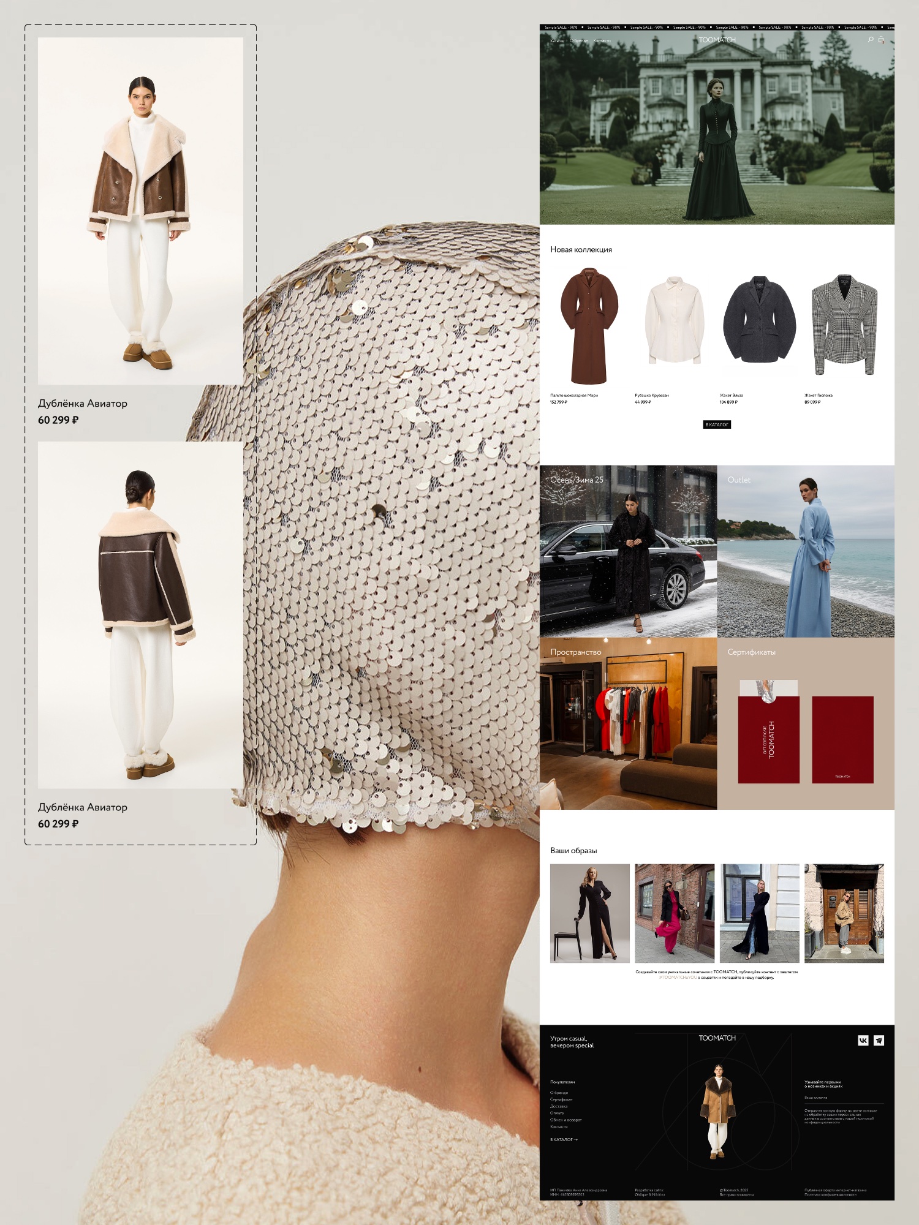Image resolution: width=919 pixels, height=1225 pixels.
Task: Open the О бренде header menu item
Action: pos(579,40)
